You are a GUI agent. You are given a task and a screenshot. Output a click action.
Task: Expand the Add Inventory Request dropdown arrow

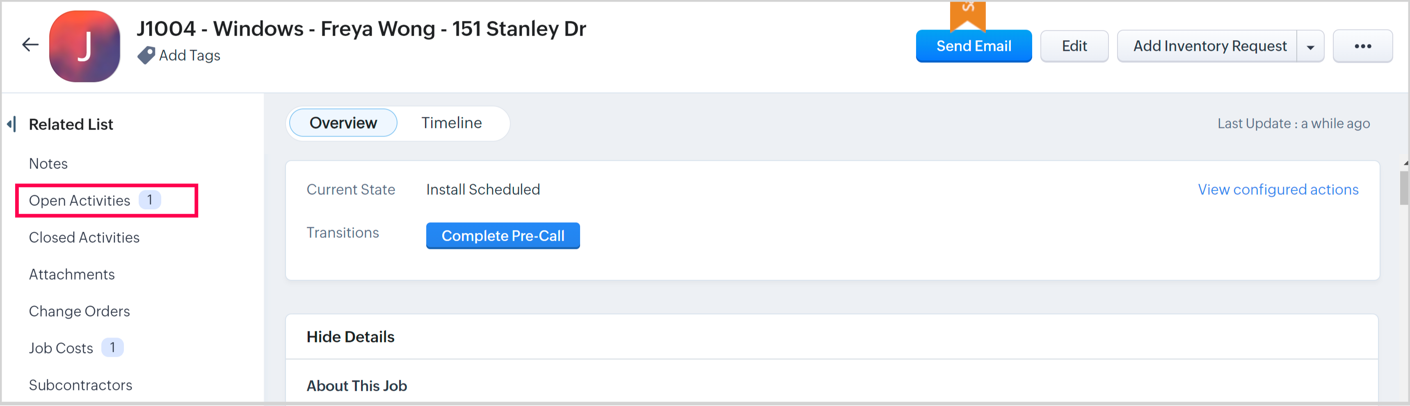[1310, 47]
